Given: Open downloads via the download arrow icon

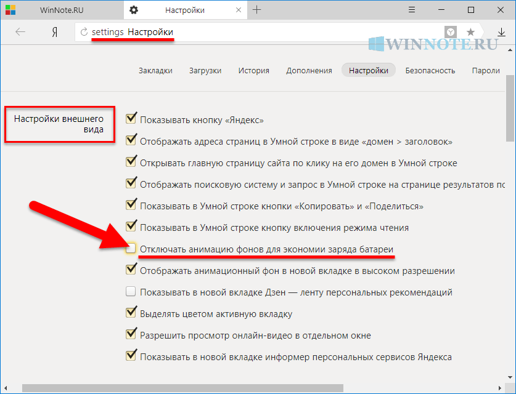Looking at the screenshot, I should point(502,32).
